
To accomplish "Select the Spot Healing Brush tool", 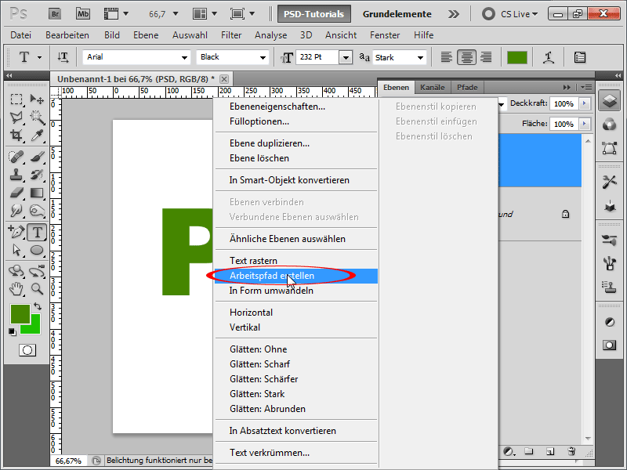I will tap(16, 157).
